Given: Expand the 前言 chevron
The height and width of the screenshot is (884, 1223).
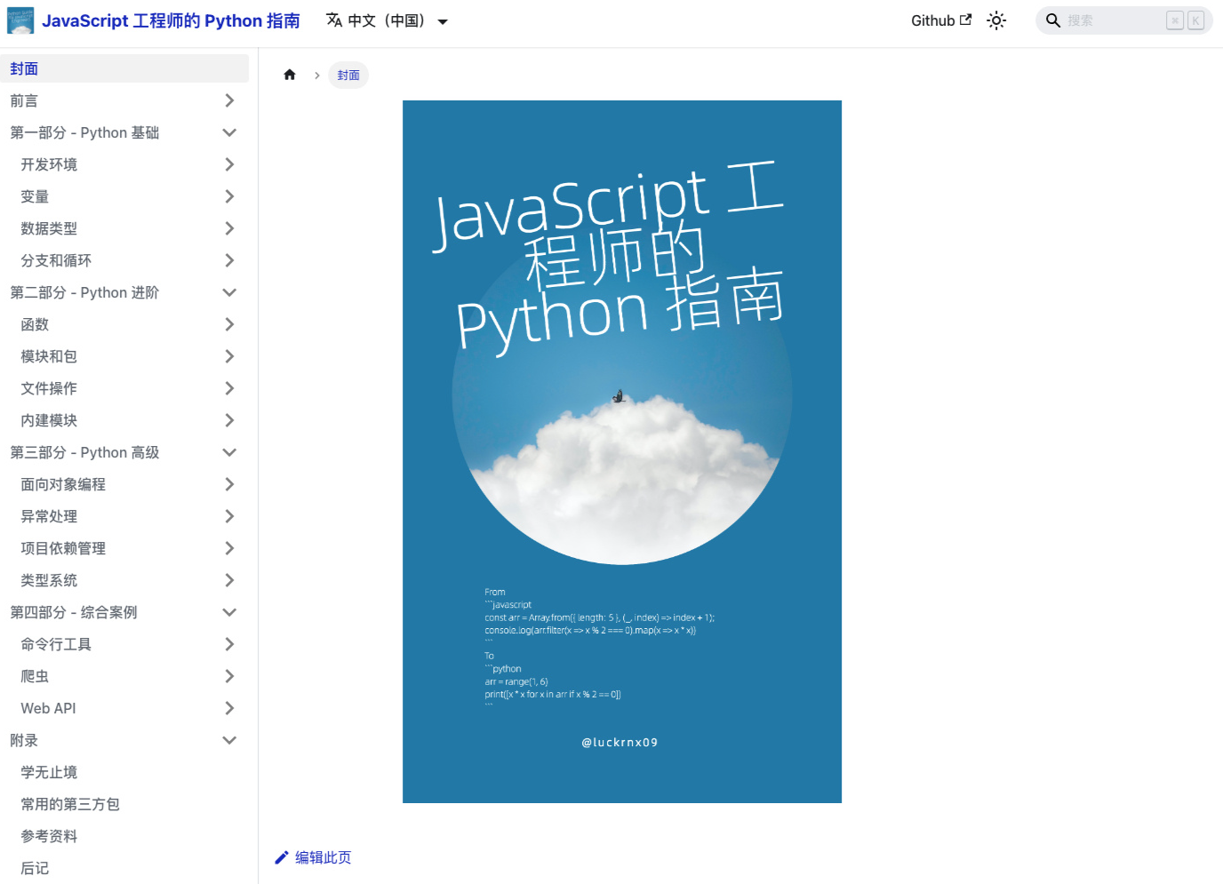Looking at the screenshot, I should coord(229,100).
